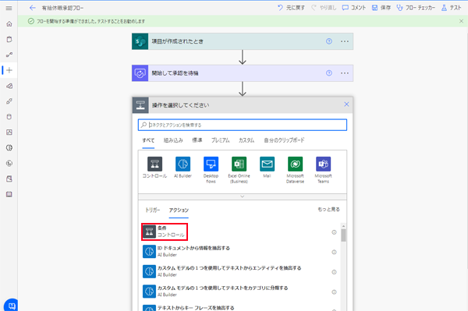Viewport: 468px width, 311px height.
Task: Select the 自分のクリップボード tab
Action: (284, 140)
